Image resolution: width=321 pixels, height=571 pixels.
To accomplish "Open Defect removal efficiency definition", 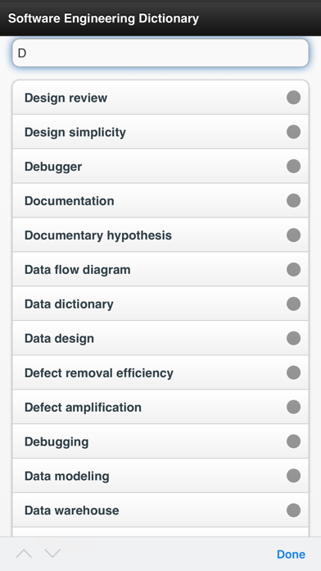I will click(160, 373).
